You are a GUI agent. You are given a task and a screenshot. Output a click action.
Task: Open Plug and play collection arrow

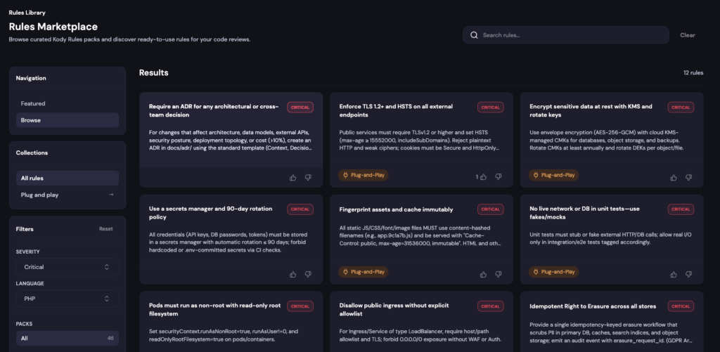click(110, 195)
